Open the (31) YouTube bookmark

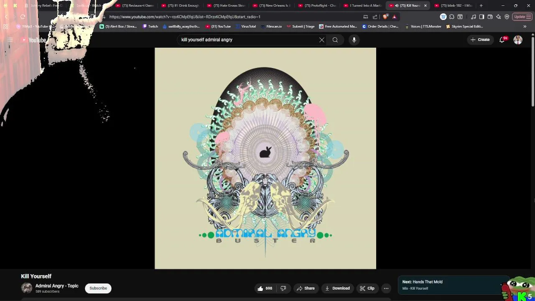pos(218,26)
